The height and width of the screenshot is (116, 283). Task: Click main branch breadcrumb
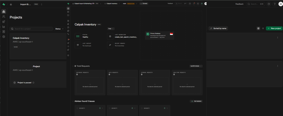click(x=124, y=4)
